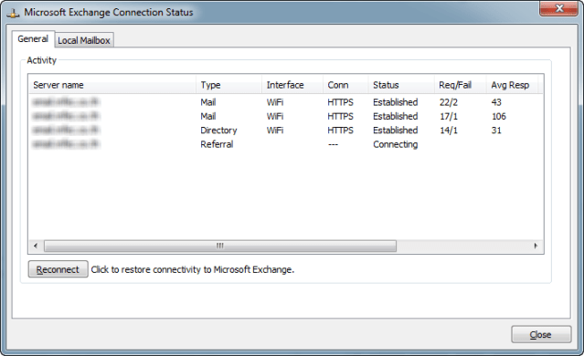Select the Referral type cell
Screen dimensions: 584x356
pos(217,144)
